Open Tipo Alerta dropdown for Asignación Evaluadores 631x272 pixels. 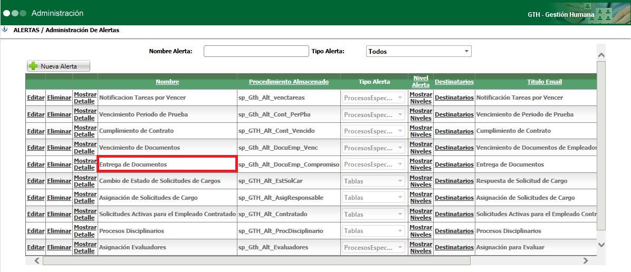374,247
